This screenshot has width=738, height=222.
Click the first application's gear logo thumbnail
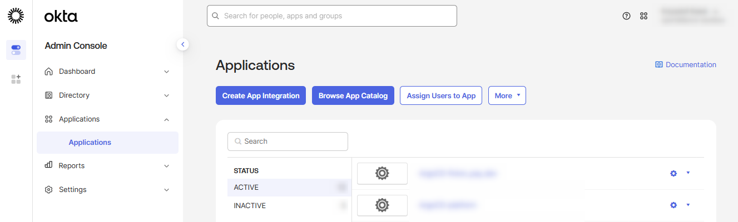[x=382, y=173]
